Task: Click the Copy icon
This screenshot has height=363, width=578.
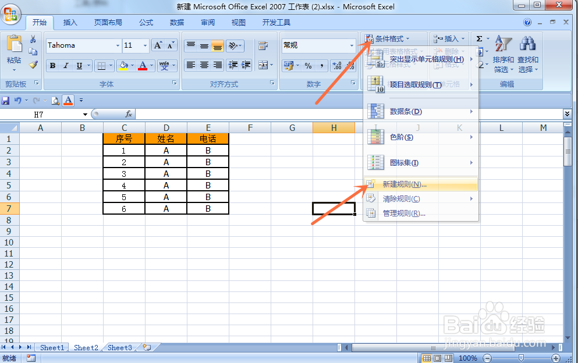Action: 33,52
